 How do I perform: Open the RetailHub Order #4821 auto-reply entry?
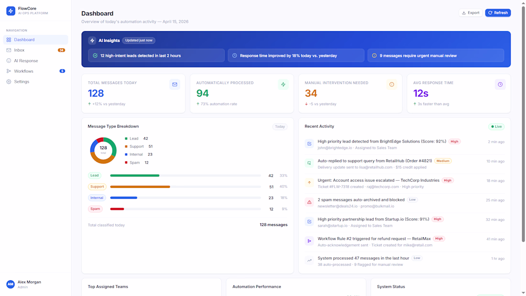click(405, 164)
